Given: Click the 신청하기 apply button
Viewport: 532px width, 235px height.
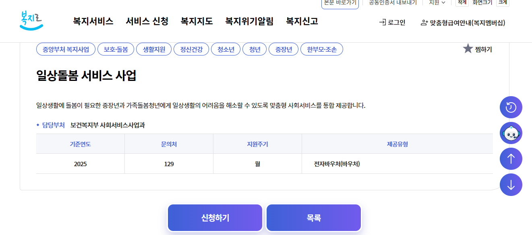Looking at the screenshot, I should click(x=215, y=217).
